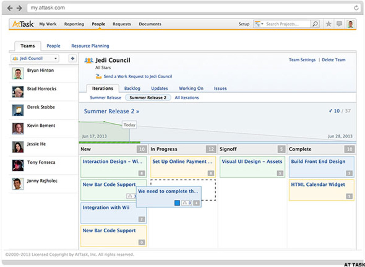Open the Resource Planning tab
This screenshot has height=267, width=365.
[x=90, y=46]
